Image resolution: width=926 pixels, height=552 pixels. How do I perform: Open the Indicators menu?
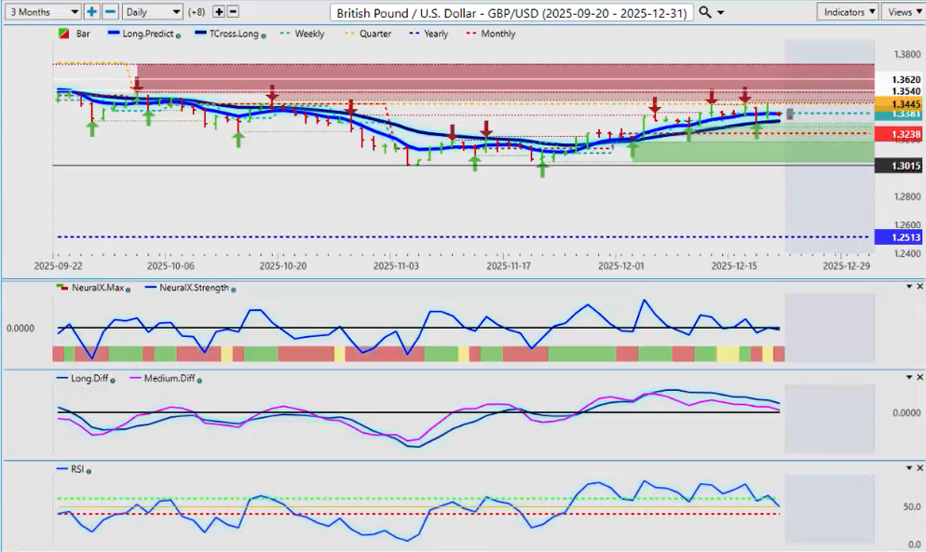pos(848,12)
